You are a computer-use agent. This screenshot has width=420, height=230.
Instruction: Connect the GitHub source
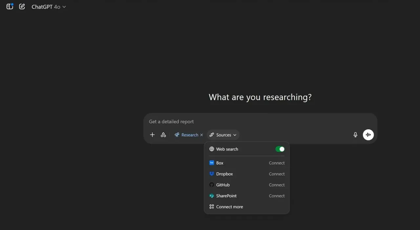click(x=277, y=185)
